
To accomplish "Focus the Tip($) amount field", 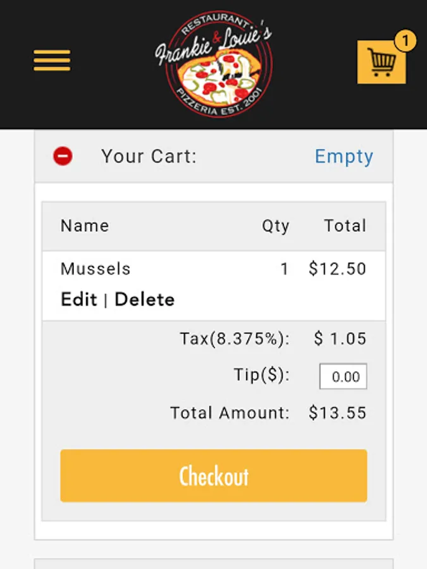I will click(343, 376).
